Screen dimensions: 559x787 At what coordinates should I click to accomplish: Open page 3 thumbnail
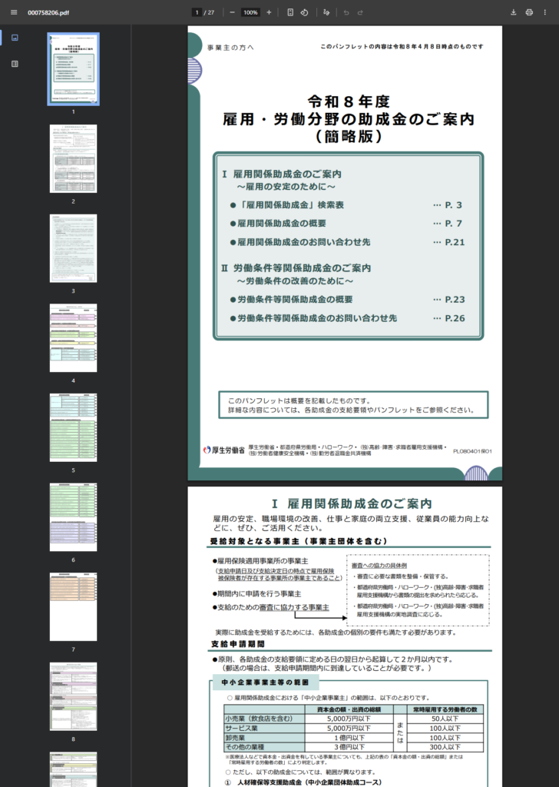(73, 248)
